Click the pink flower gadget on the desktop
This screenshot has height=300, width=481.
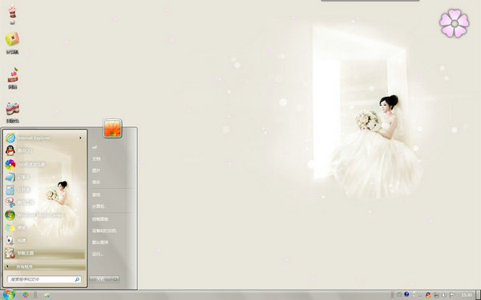point(455,23)
